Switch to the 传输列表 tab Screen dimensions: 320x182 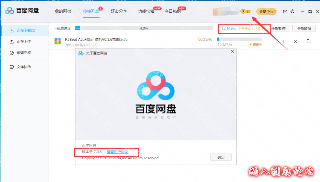click(91, 11)
